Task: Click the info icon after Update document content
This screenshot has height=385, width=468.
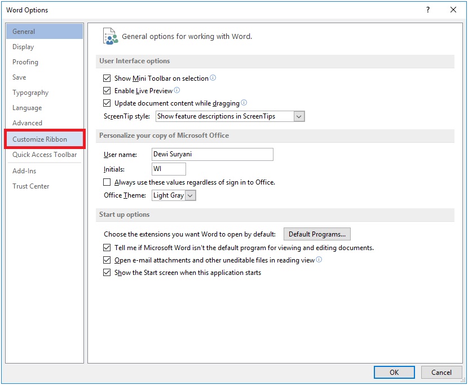Action: pyautogui.click(x=244, y=103)
